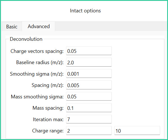Edit the Mass smoothing sigma field
The width and height of the screenshot is (168, 140).
tap(89, 96)
